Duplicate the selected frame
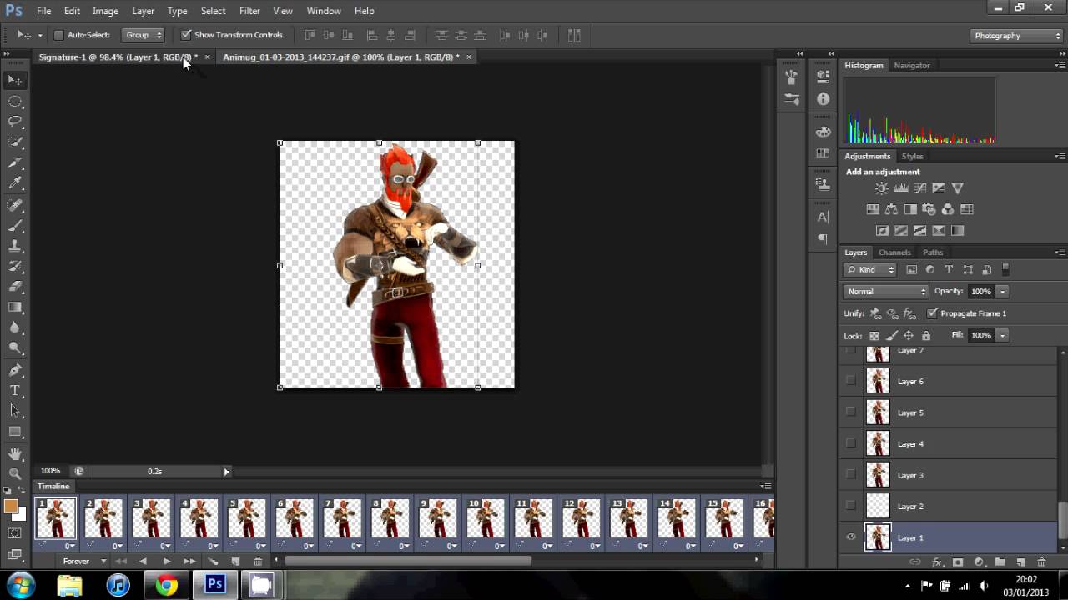The height and width of the screenshot is (600, 1068). [x=236, y=562]
